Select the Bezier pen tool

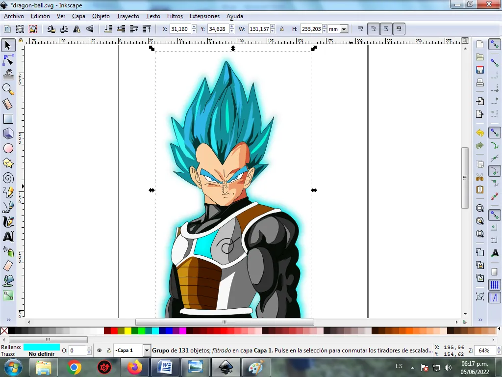pyautogui.click(x=8, y=208)
